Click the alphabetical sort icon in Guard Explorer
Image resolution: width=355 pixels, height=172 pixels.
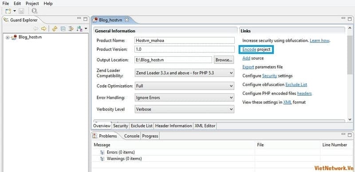[79, 28]
